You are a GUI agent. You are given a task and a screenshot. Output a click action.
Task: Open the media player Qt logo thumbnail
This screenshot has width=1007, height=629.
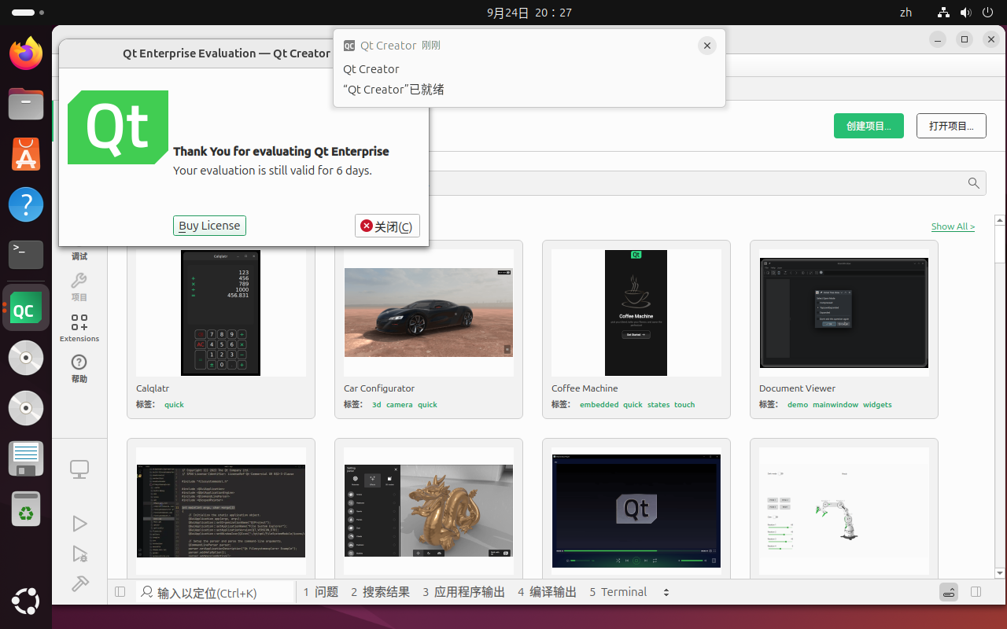636,511
